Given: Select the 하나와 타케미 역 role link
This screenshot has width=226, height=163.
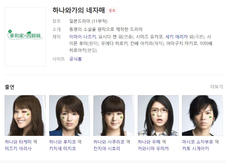Looking at the screenshot, I should coord(21,142).
